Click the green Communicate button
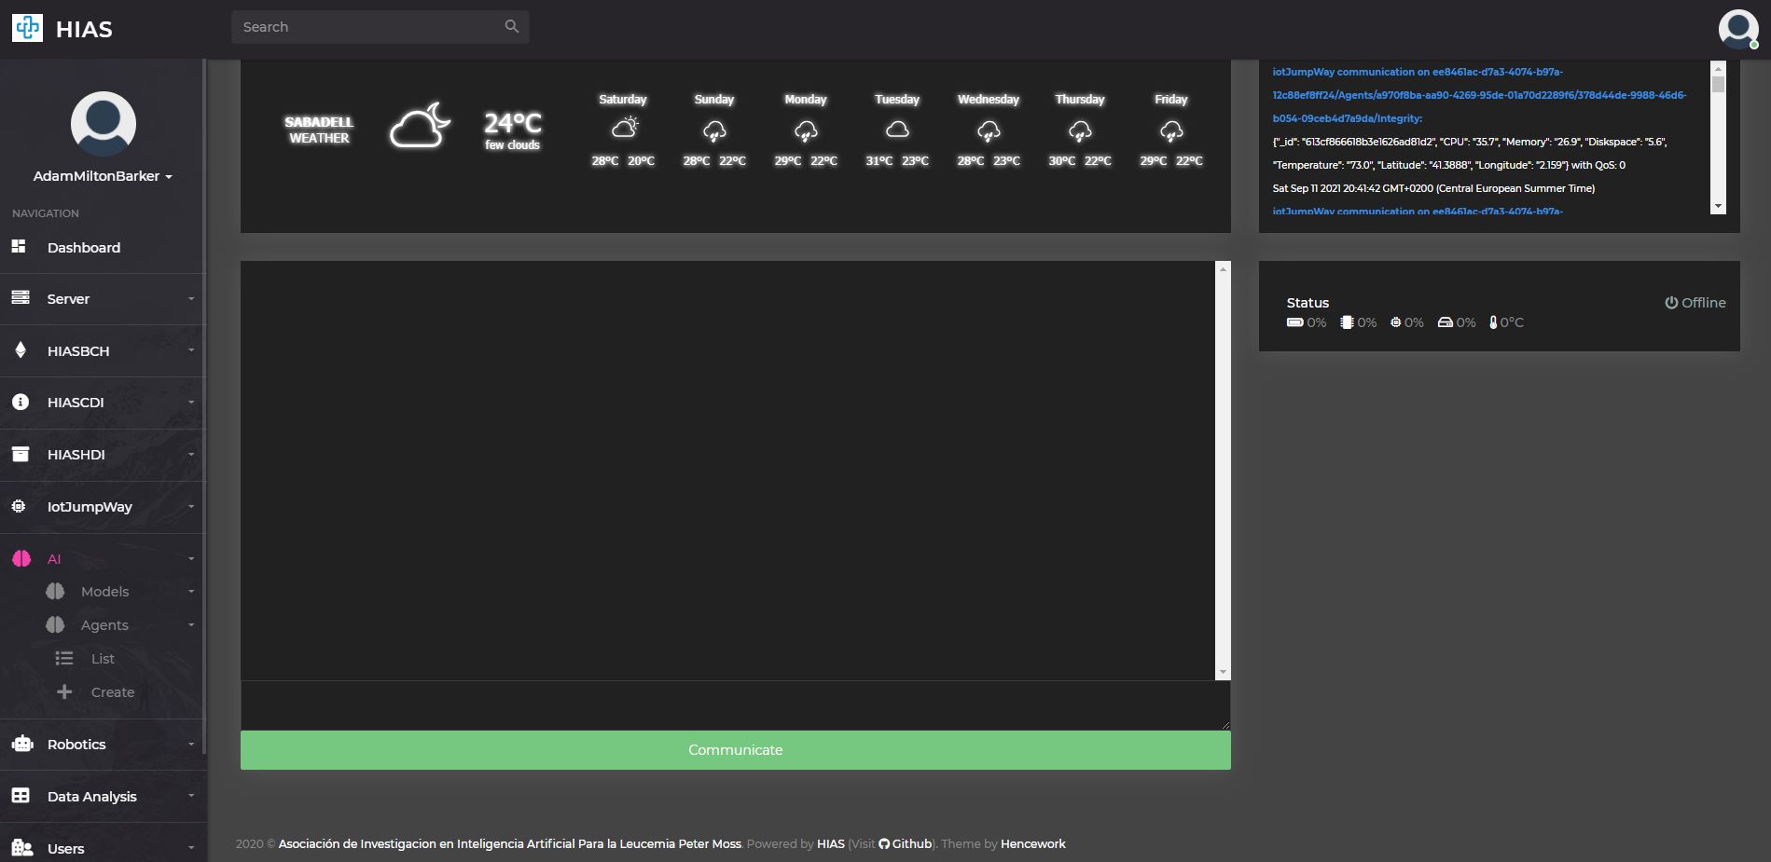This screenshot has width=1771, height=862. [x=736, y=750]
